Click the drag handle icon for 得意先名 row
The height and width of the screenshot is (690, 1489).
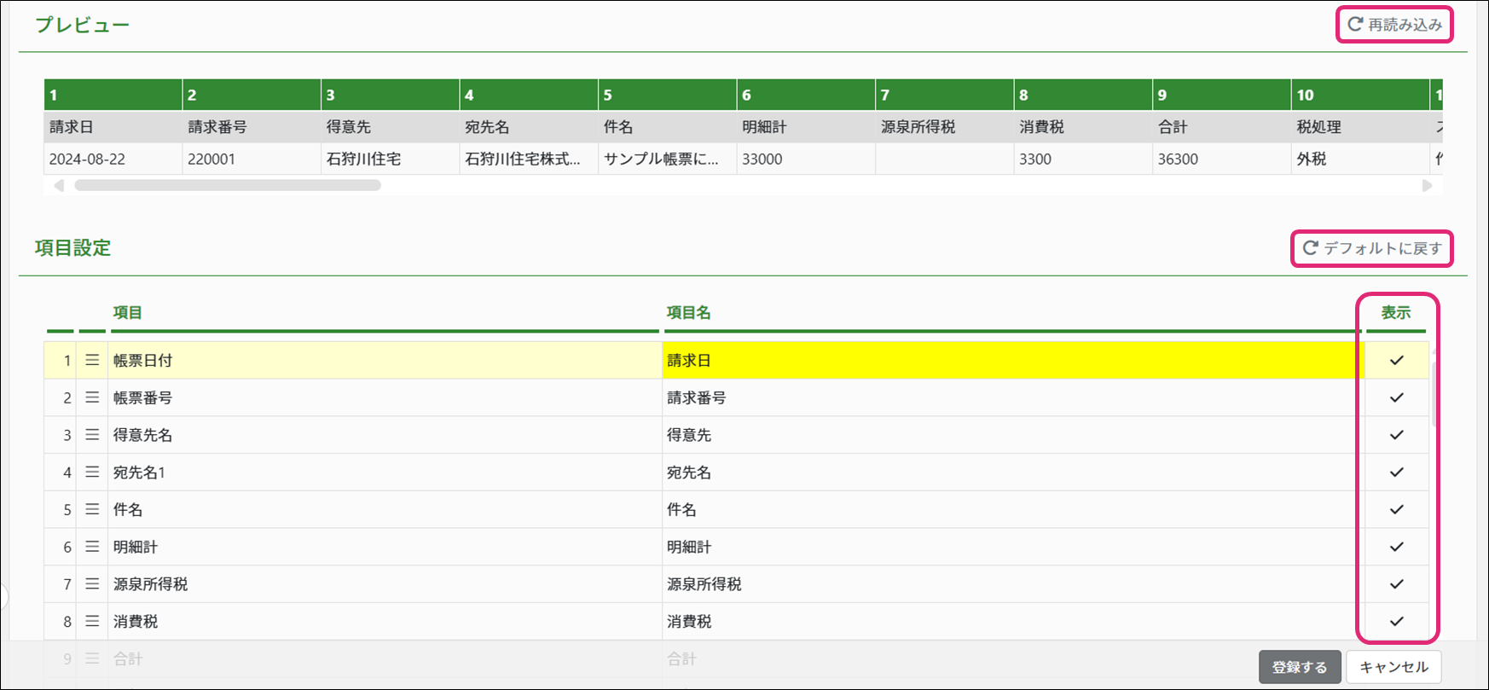click(92, 435)
